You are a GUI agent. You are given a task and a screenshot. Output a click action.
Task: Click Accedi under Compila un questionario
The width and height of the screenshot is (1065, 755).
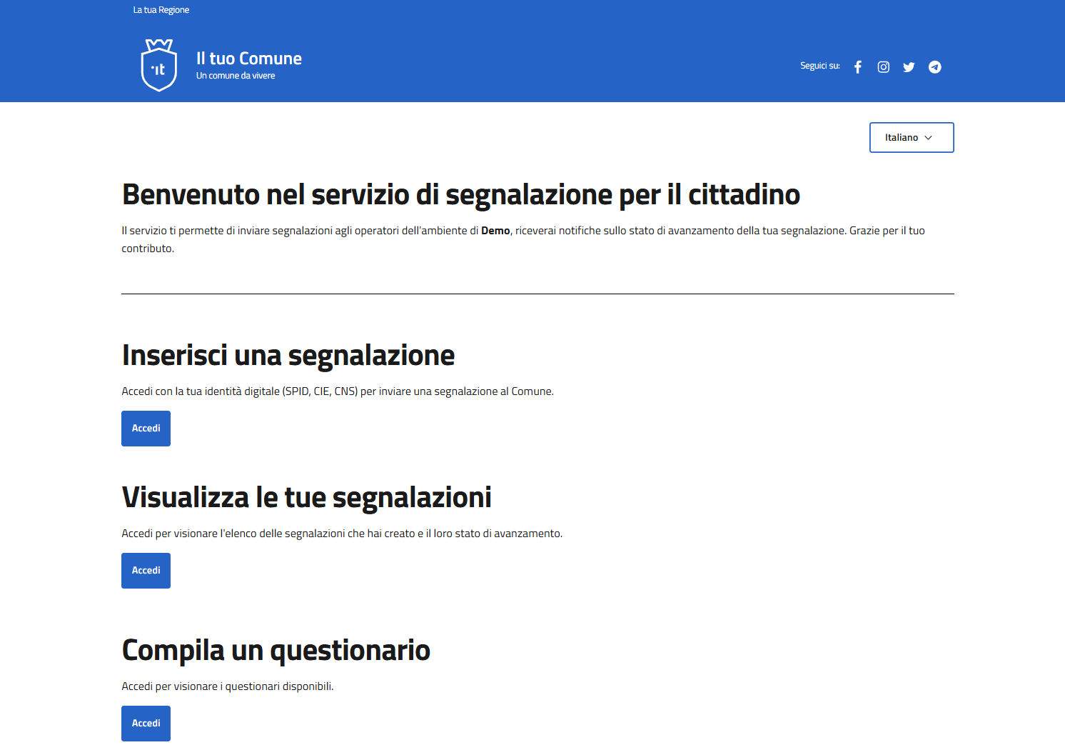click(146, 724)
